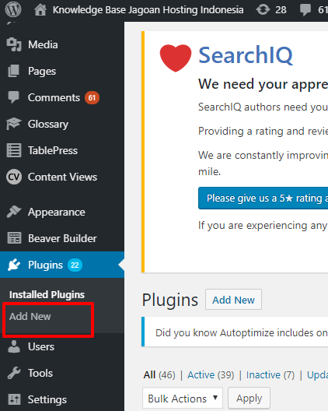Screen dimensions: 328x411
Task: Filter by Active (39) plugins
Action: 211,375
